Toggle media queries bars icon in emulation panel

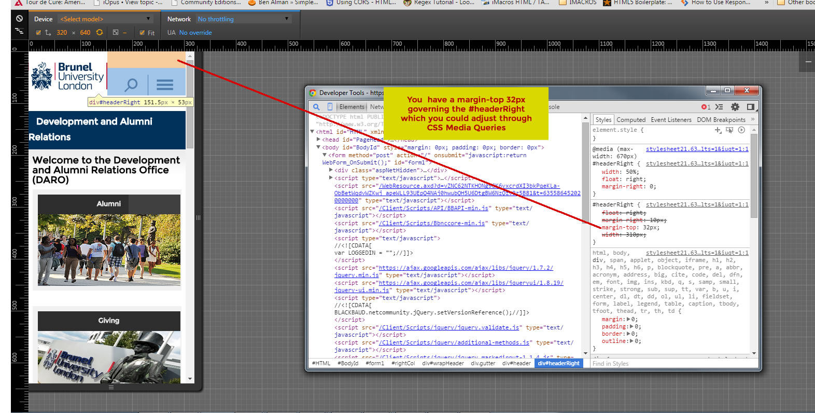point(19,31)
